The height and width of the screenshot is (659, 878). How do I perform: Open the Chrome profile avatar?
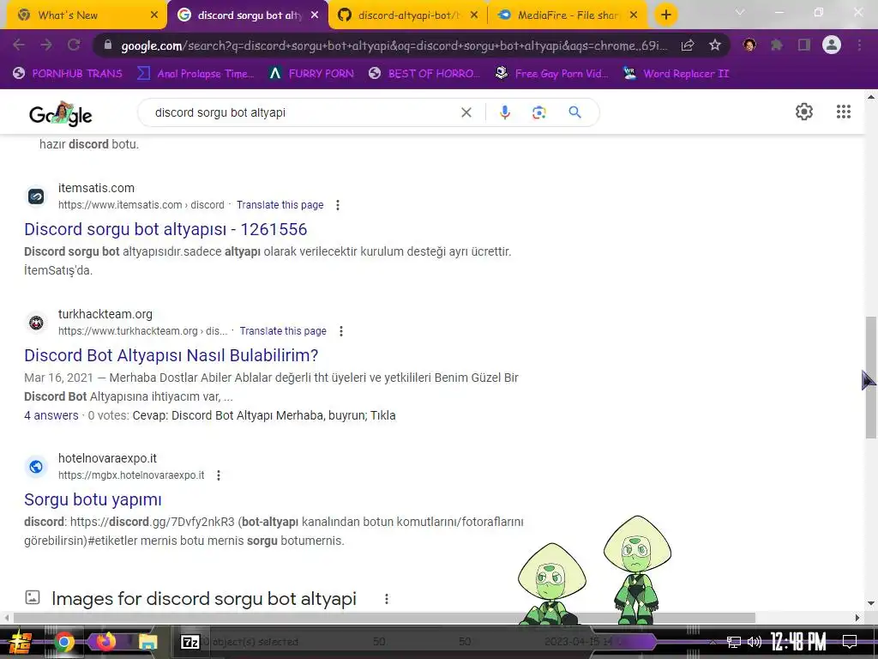click(x=832, y=45)
